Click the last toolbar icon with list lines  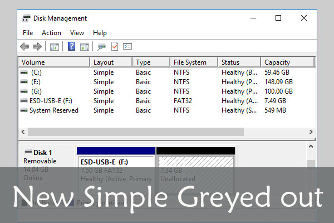pyautogui.click(x=127, y=47)
